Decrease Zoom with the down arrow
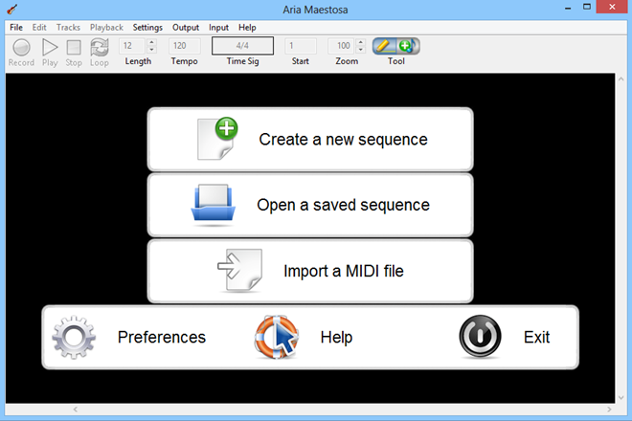Viewport: 632px width, 421px height. (361, 50)
